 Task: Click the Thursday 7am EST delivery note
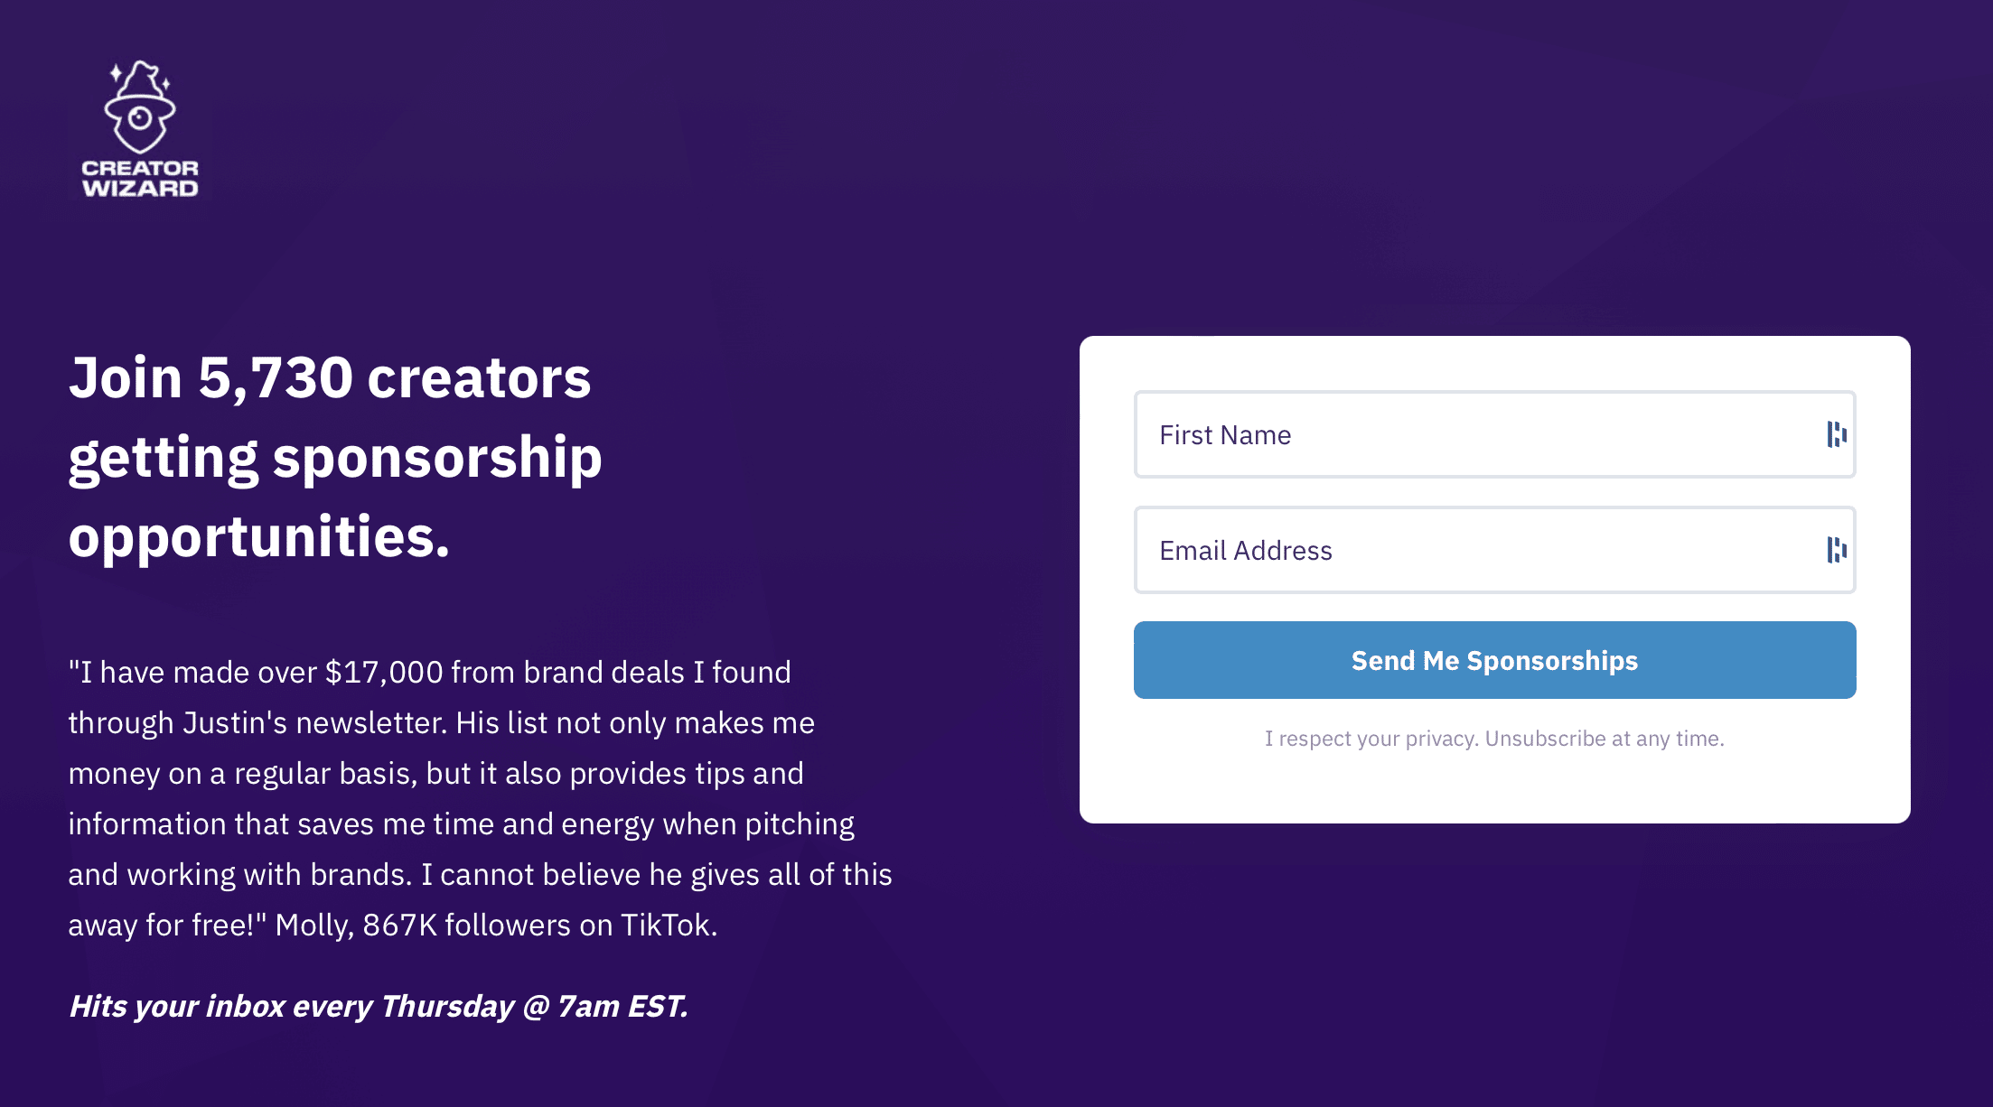tap(379, 1006)
